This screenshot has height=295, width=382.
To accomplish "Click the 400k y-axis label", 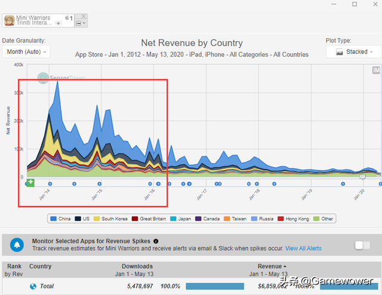I will click(x=19, y=65).
